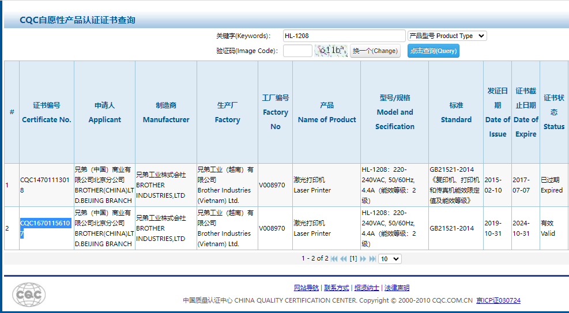Click the 点击查询(Query) button

(434, 51)
